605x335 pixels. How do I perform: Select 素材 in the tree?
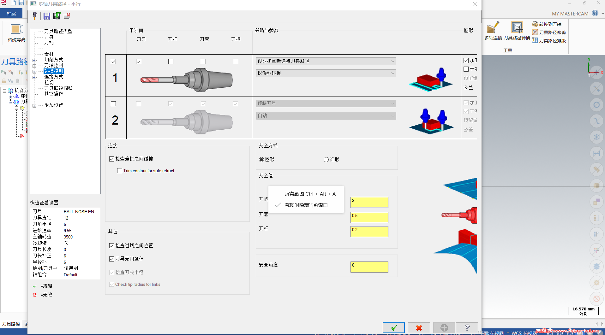click(x=49, y=54)
